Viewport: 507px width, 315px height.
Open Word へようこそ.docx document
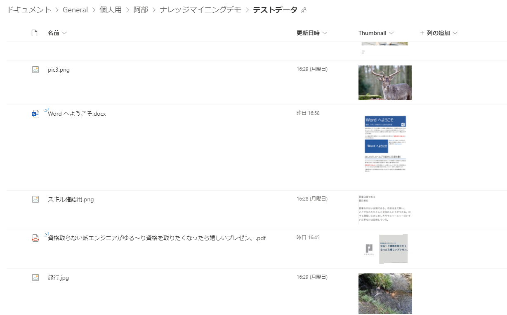point(77,114)
